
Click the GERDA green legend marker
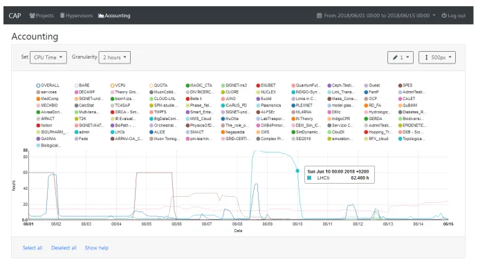[366, 119]
